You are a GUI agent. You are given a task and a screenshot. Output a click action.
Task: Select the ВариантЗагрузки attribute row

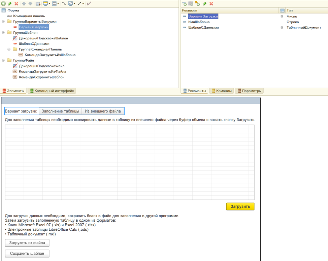203,16
